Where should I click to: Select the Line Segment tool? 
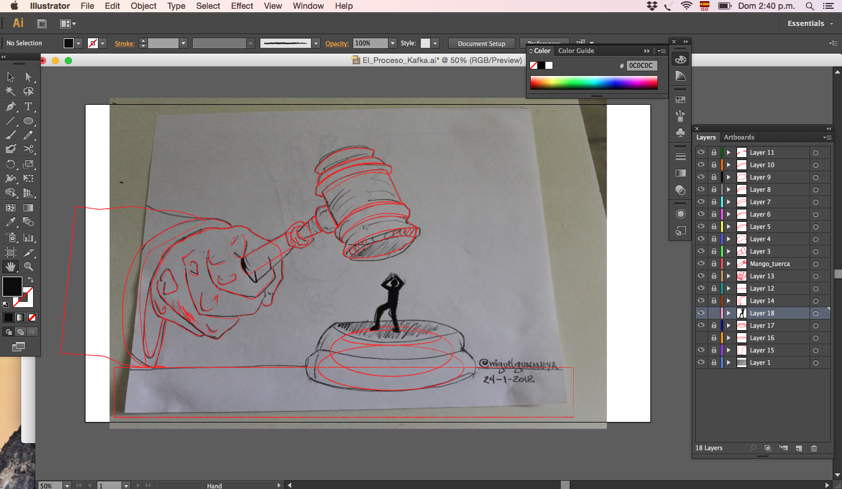pyautogui.click(x=11, y=121)
